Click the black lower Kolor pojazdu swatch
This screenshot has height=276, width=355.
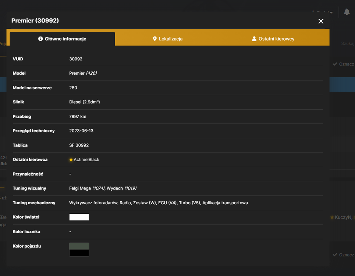[79, 253]
